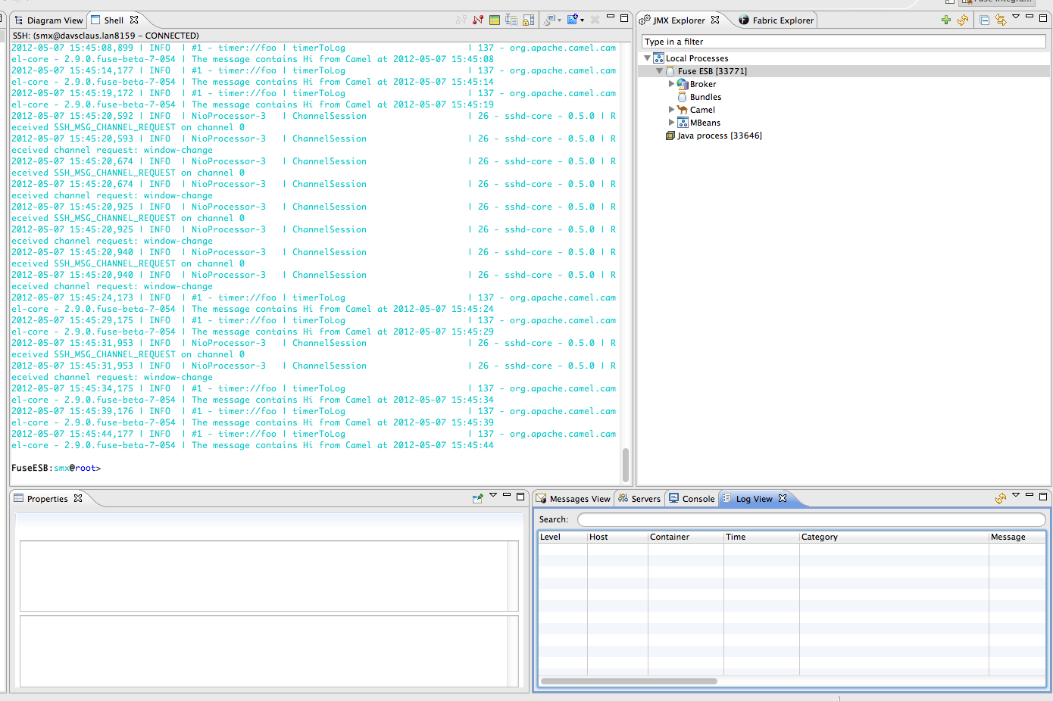Refresh the Log View panel
Image resolution: width=1053 pixels, height=701 pixels.
[x=1000, y=498]
